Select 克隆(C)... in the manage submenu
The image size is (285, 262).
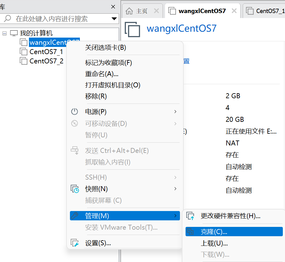pyautogui.click(x=234, y=232)
